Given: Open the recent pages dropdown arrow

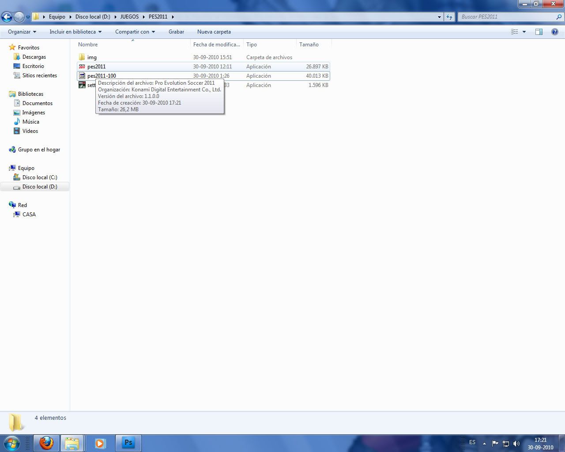Looking at the screenshot, I should 28,17.
